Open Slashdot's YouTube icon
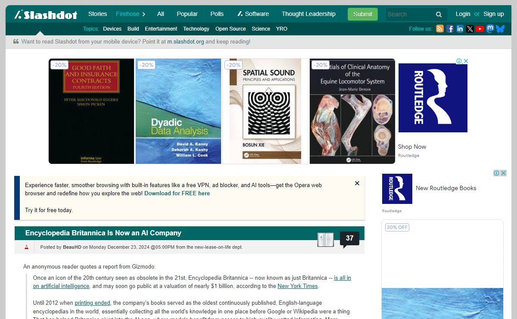 point(480,29)
